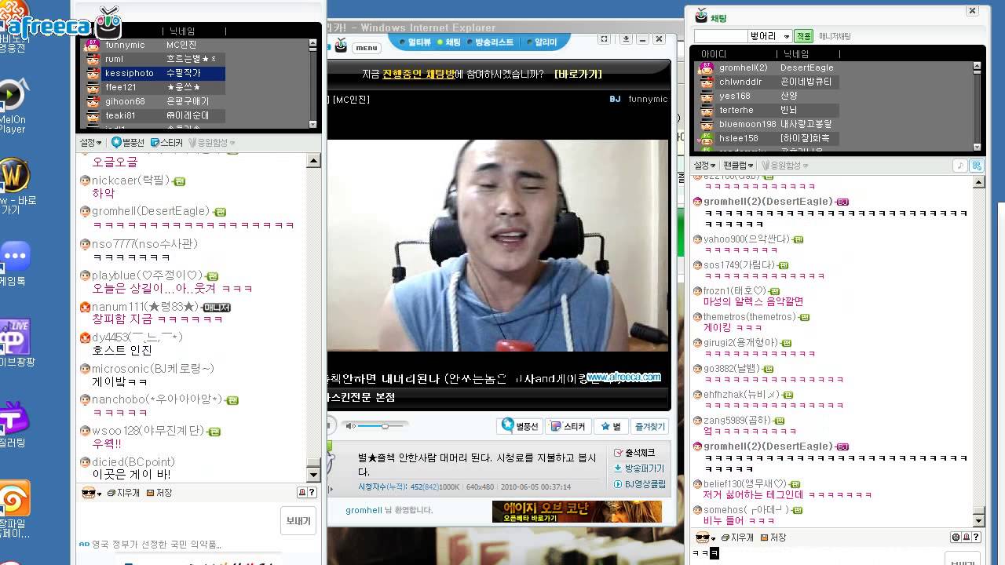Click the 스티커 button below the video
This screenshot has width=1005, height=565.
click(568, 426)
